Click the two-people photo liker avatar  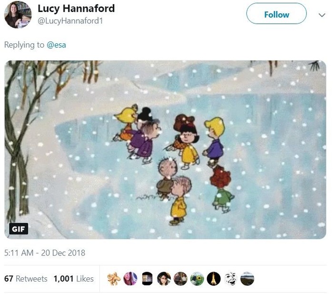coord(180,279)
